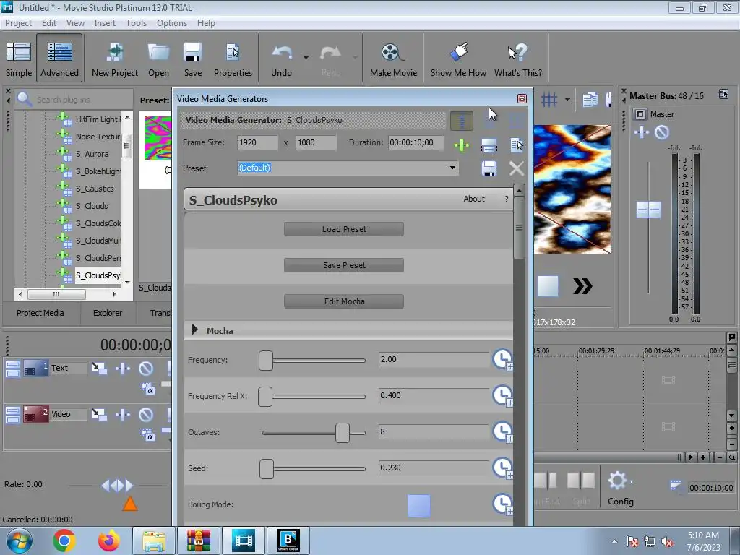
Task: Open the View menu
Action: tap(75, 22)
